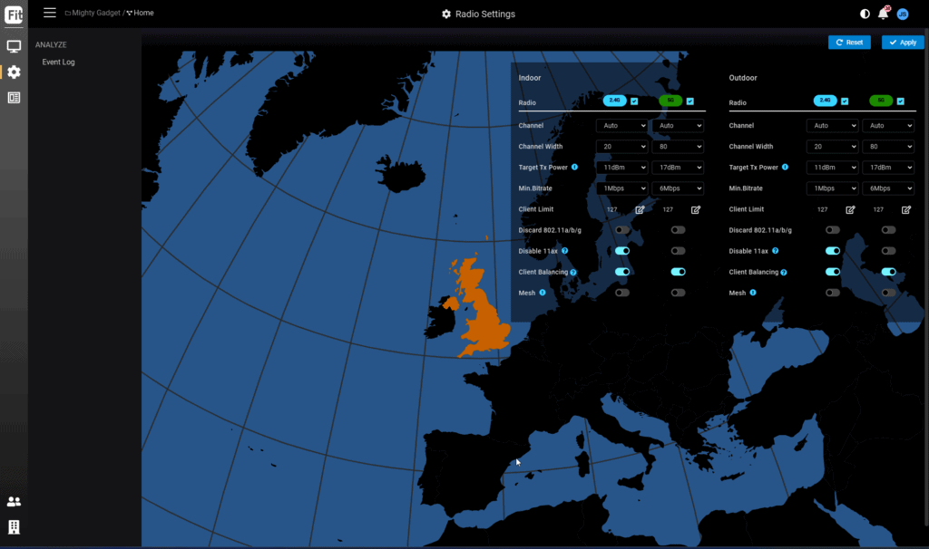
Task: Expand Indoor 5G Channel Width dropdown
Action: point(677,147)
